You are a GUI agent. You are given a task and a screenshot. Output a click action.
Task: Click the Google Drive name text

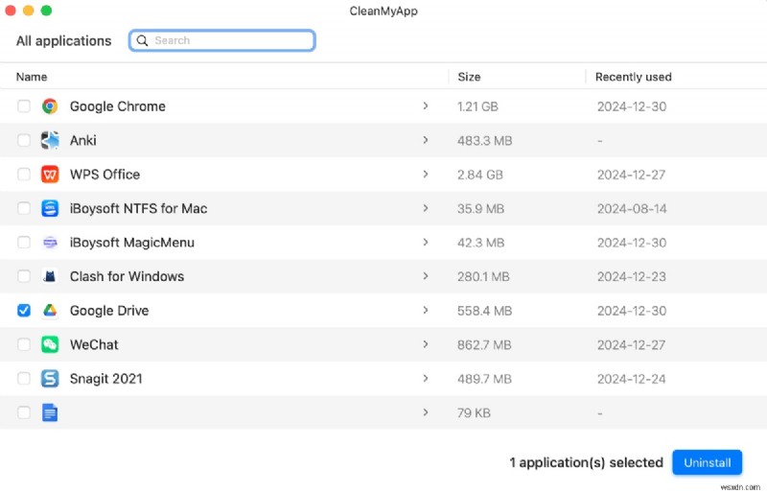click(x=109, y=311)
